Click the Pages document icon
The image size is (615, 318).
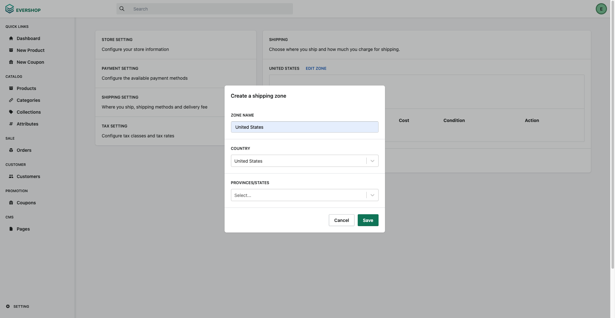[11, 229]
